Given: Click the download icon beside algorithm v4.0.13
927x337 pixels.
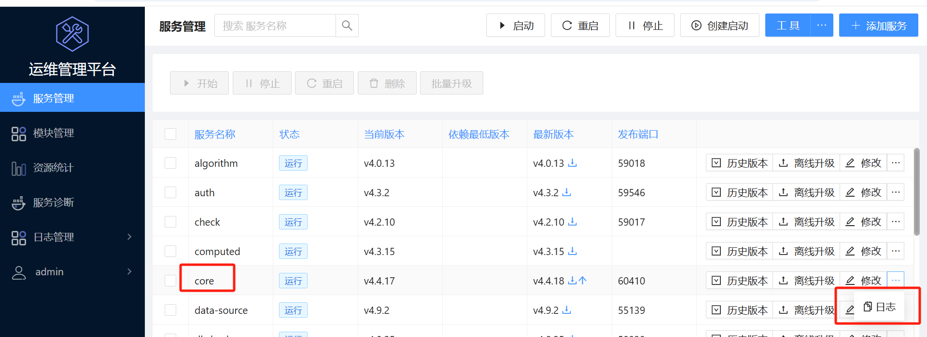Looking at the screenshot, I should pyautogui.click(x=572, y=163).
